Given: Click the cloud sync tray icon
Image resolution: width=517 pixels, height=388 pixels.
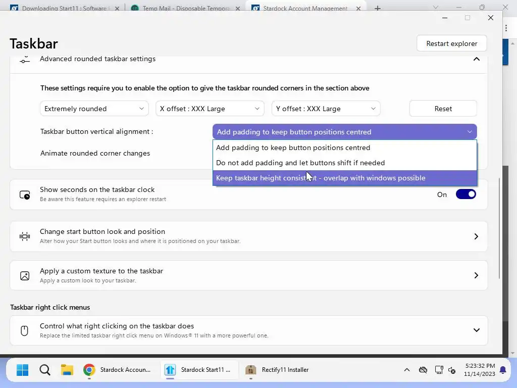Looking at the screenshot, I should pos(423,370).
